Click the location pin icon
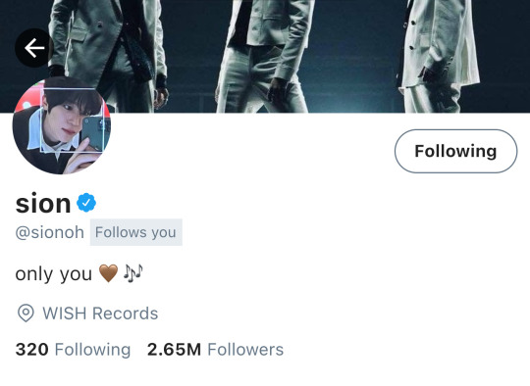 tap(26, 313)
